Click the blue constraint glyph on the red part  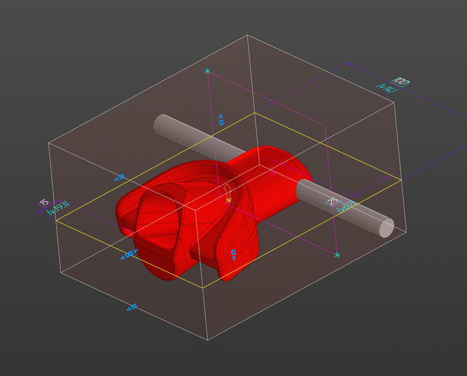[x=233, y=253]
